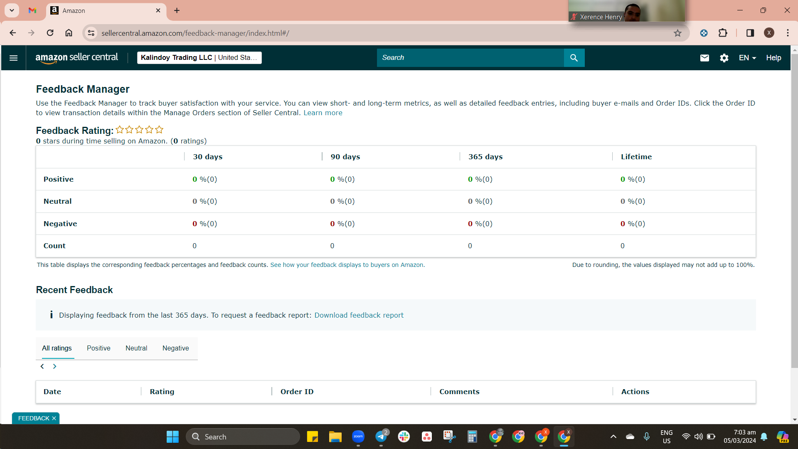Open Chrome tab search dropdown arrow
This screenshot has width=798, height=449.
pos(12,10)
